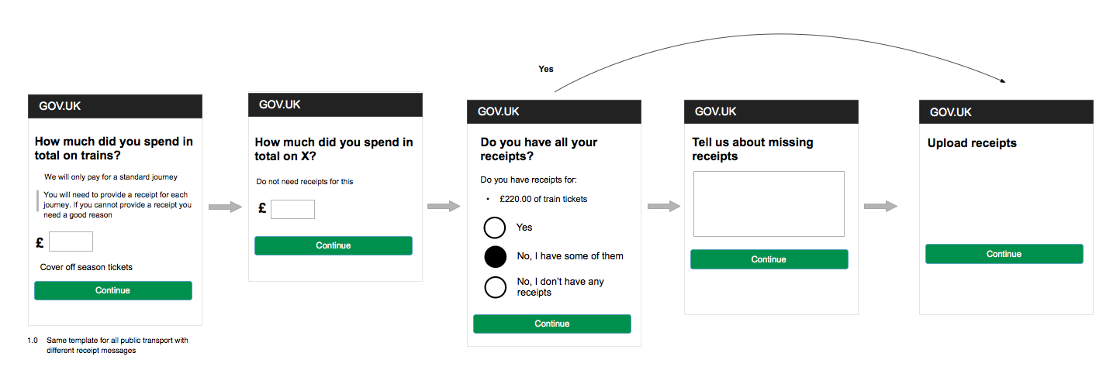This screenshot has height=370, width=1120.
Task: Click the gray arrow pointing to missing receipts screen
Action: tap(663, 206)
